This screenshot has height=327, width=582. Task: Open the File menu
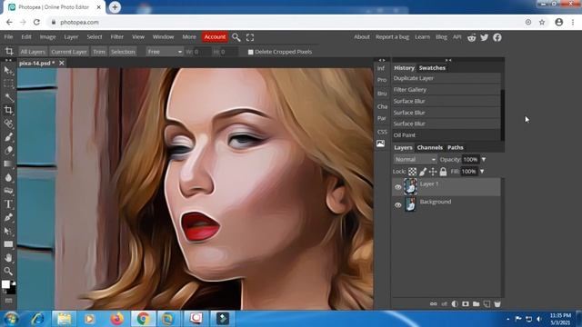pyautogui.click(x=8, y=37)
